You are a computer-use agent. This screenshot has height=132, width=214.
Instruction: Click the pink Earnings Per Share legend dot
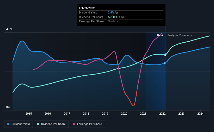[x=74, y=124]
